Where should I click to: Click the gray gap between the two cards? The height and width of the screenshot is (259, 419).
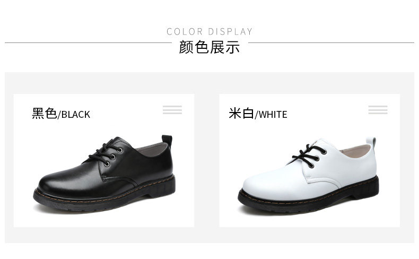pyautogui.click(x=207, y=160)
